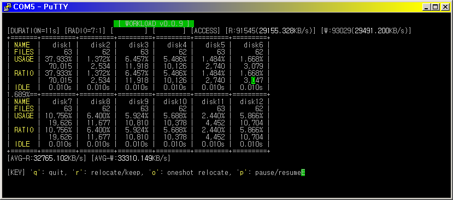The width and height of the screenshot is (453, 200).
Task: Select the DURATION=11s status field
Action: pyautogui.click(x=33, y=31)
